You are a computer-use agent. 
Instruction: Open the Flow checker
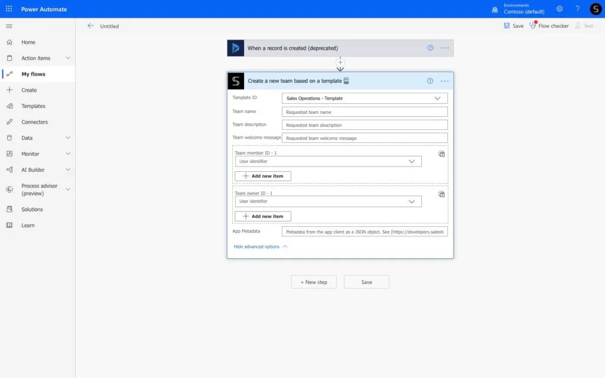coord(549,26)
